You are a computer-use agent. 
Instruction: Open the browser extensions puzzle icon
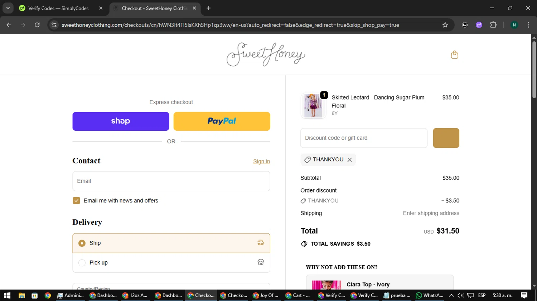(493, 25)
